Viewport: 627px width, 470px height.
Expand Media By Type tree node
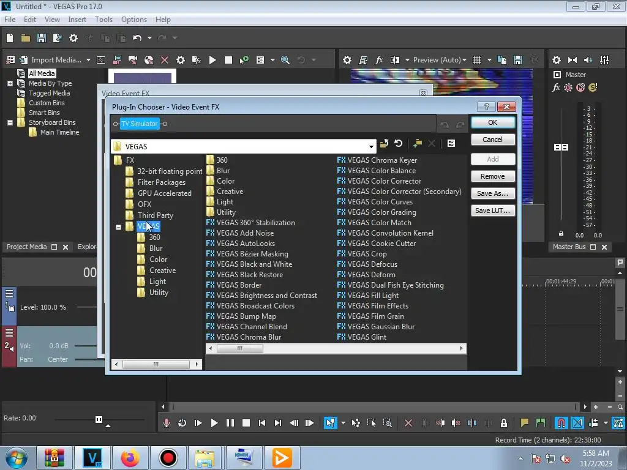click(10, 83)
